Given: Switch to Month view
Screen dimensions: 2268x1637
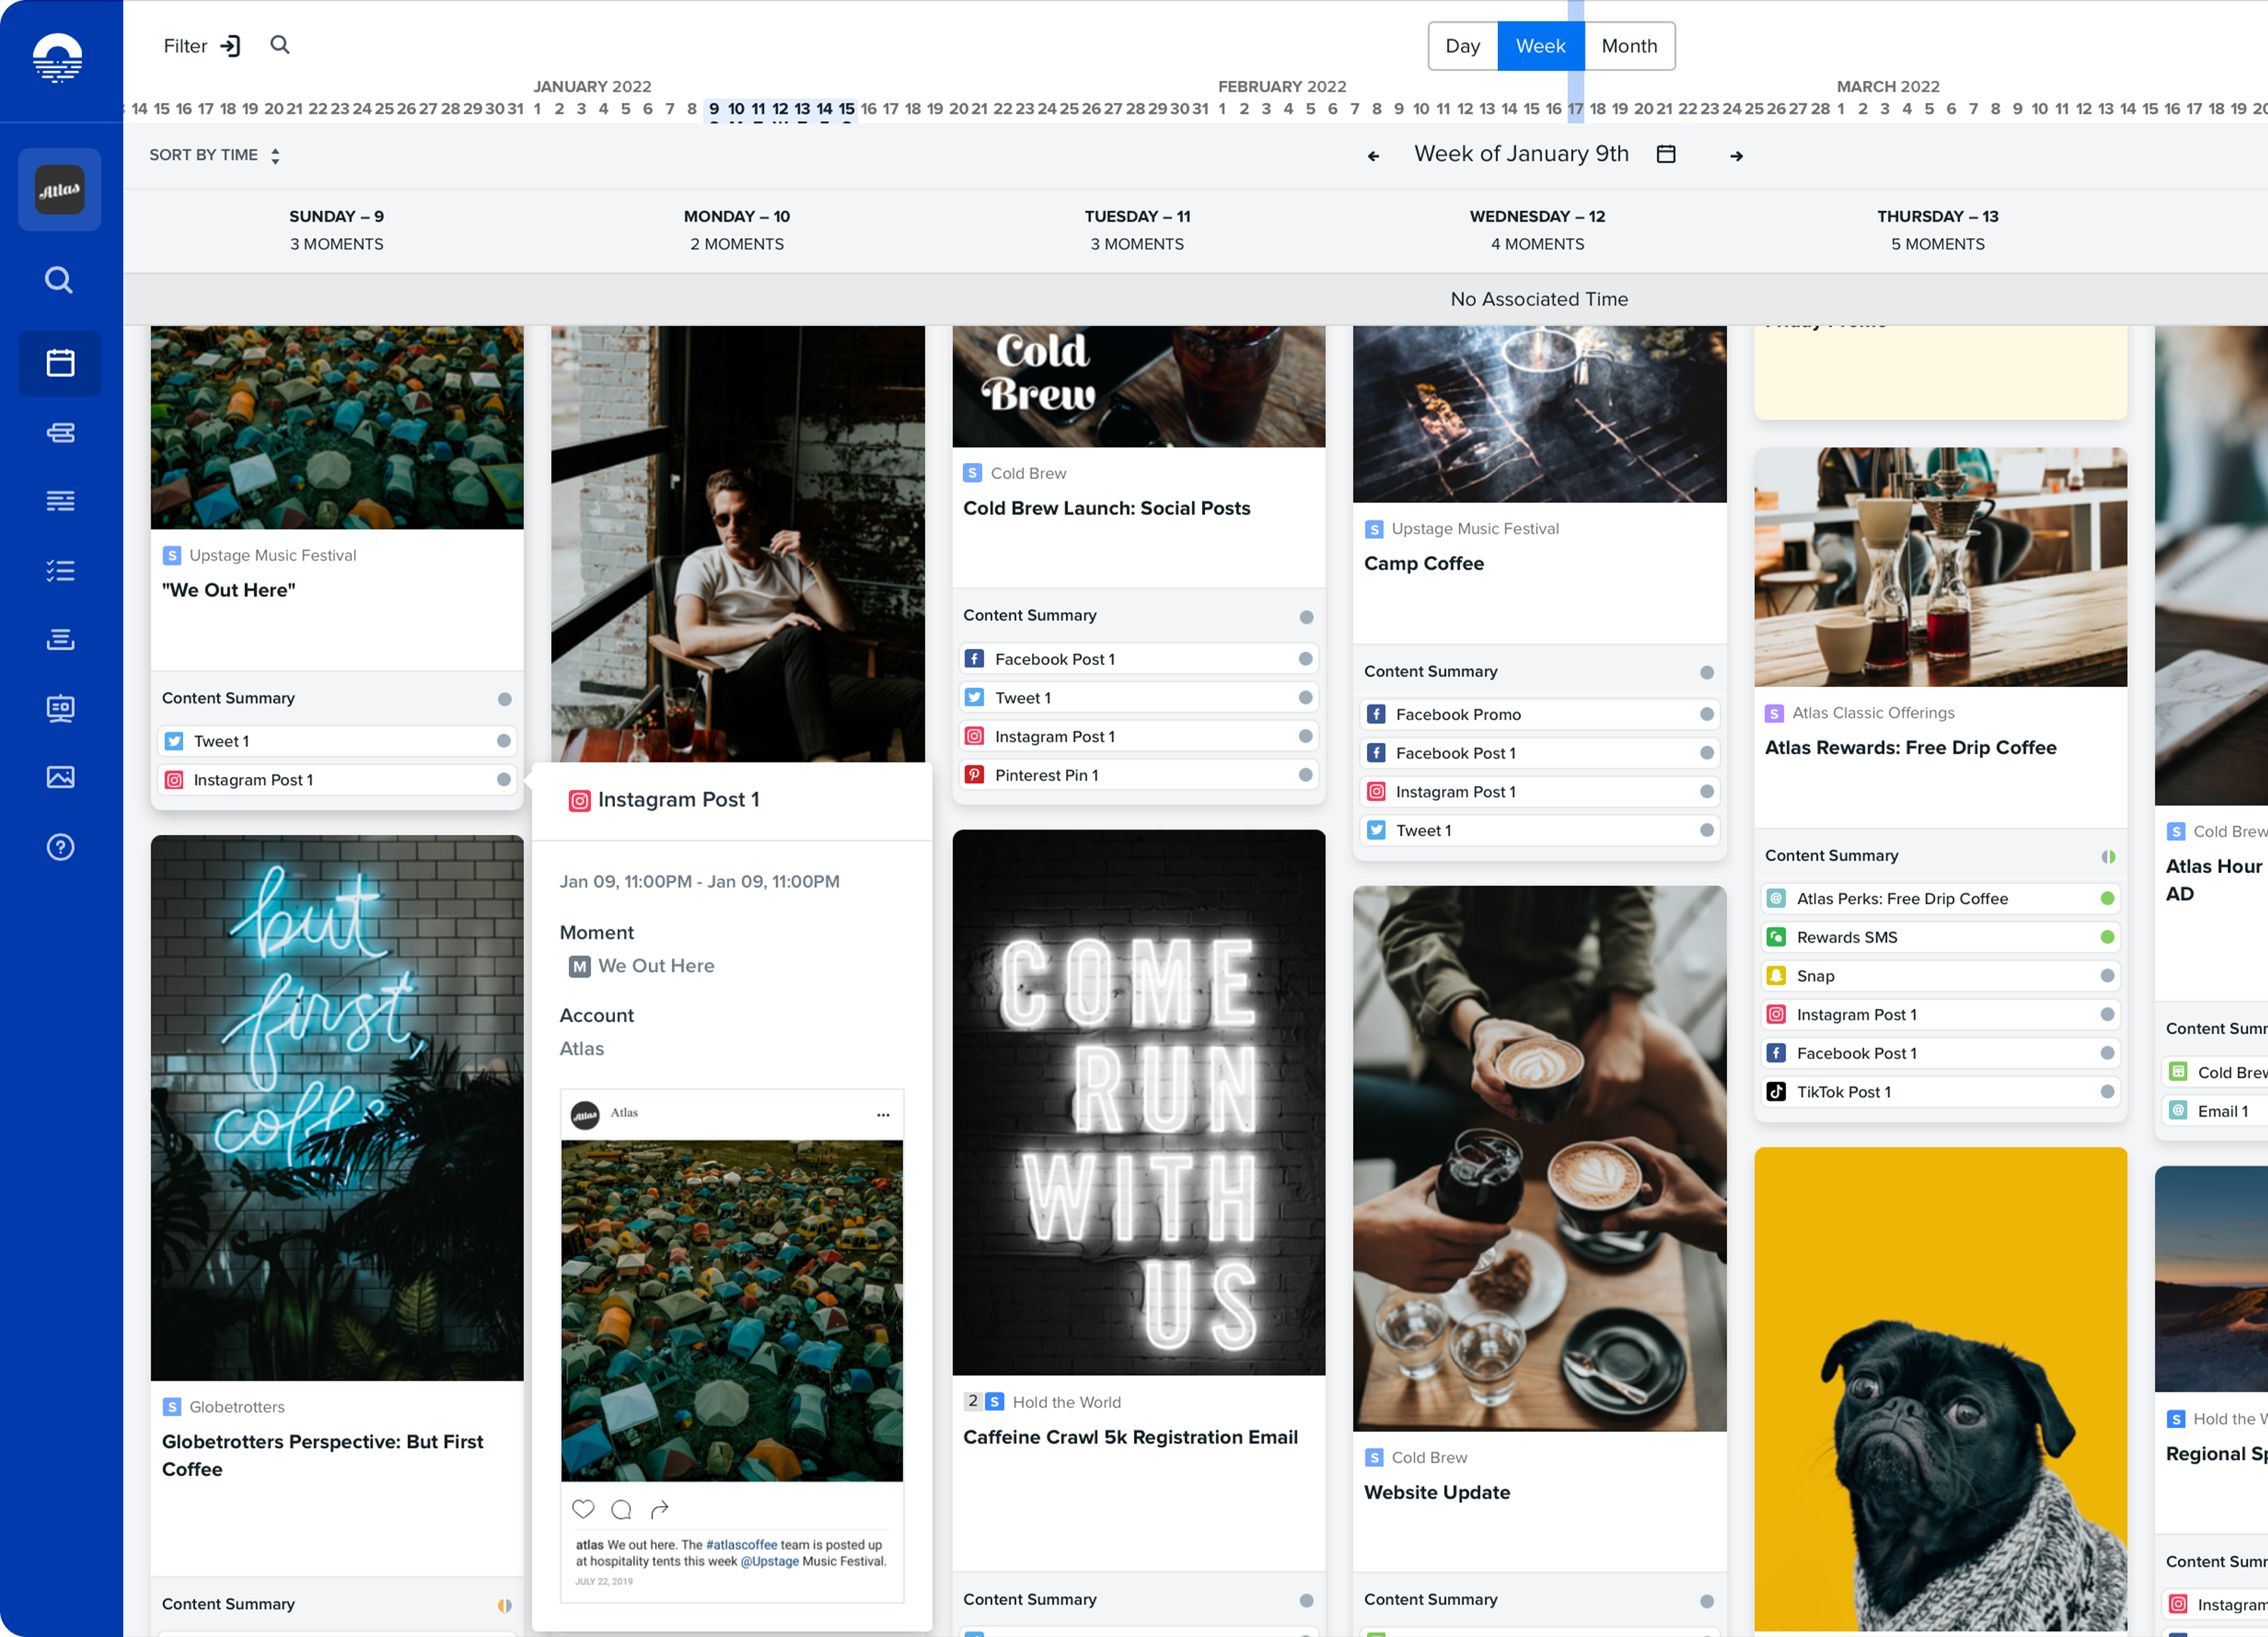Looking at the screenshot, I should (1629, 46).
